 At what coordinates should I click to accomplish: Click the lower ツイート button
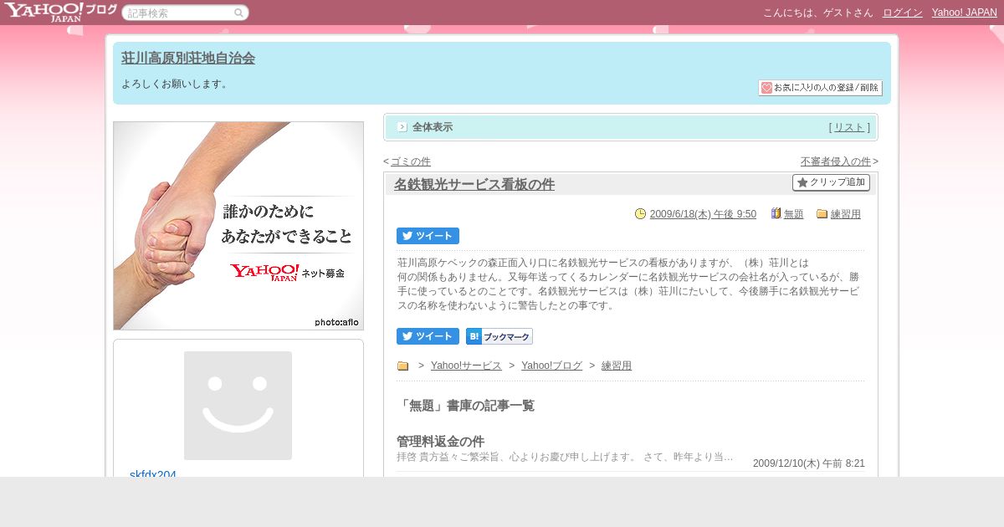[428, 336]
